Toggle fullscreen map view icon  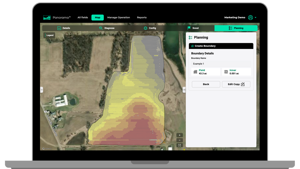coord(179,145)
